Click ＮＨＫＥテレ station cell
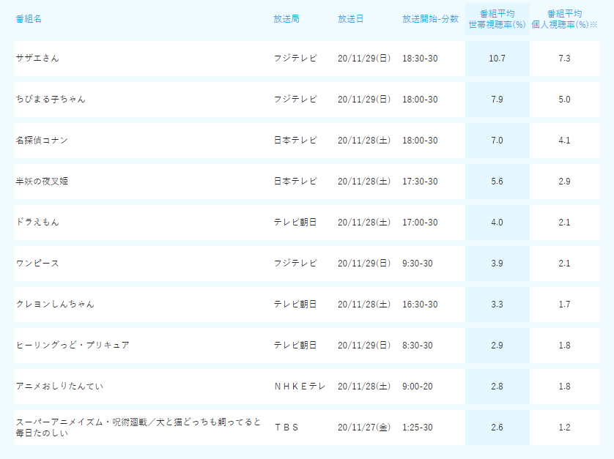Viewport: 614px width, 459px height. (300, 387)
